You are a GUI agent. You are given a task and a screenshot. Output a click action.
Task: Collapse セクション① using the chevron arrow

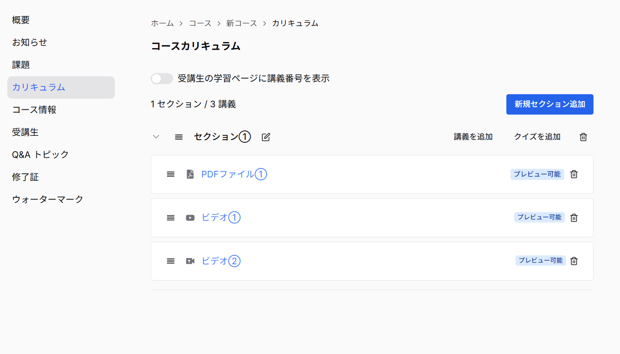(x=156, y=137)
